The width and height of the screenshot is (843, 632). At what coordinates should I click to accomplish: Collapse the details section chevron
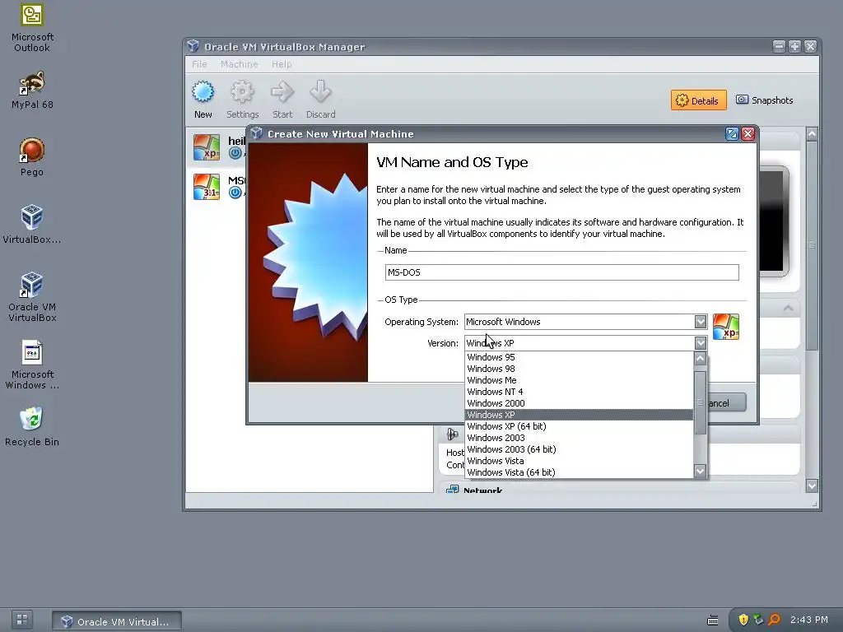click(788, 308)
